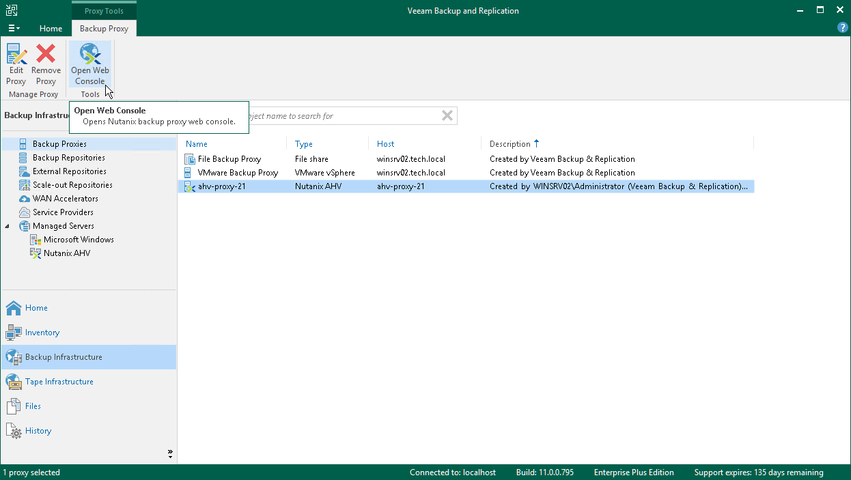851x480 pixels.
Task: Select Managed Servers in the tree
Action: point(64,226)
